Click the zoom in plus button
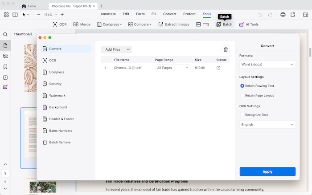Screen dimensions: 312x195 (62, 14)
